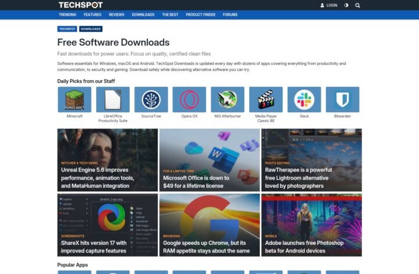
Task: Open ShareX version 17 article
Action: click(x=108, y=225)
